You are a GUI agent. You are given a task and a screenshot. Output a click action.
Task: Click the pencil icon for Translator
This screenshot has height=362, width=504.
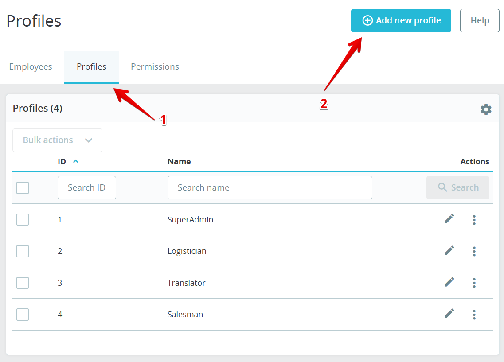point(449,282)
